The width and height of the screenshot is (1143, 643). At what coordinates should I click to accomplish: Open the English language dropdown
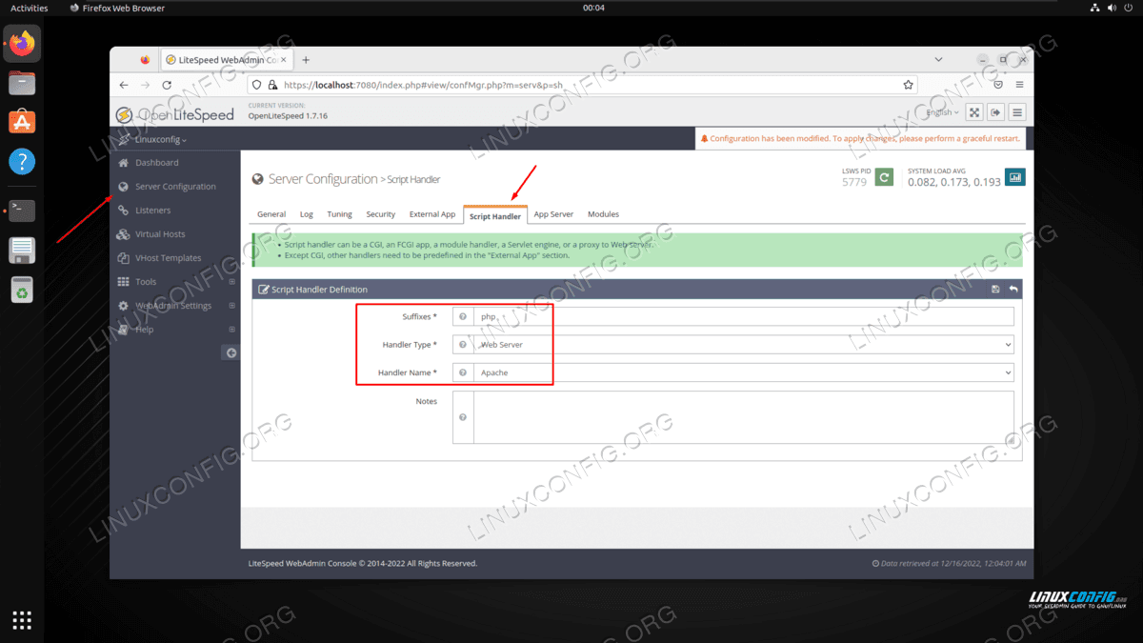(x=943, y=112)
